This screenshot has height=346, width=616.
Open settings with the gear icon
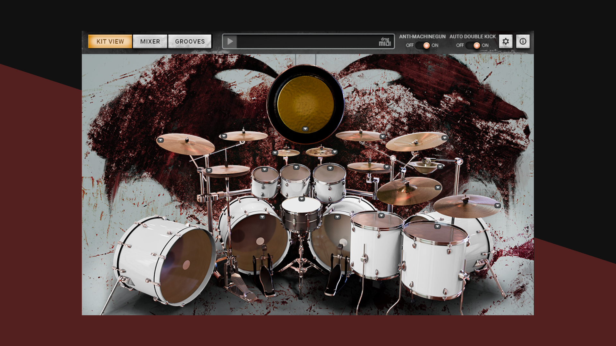tap(506, 41)
